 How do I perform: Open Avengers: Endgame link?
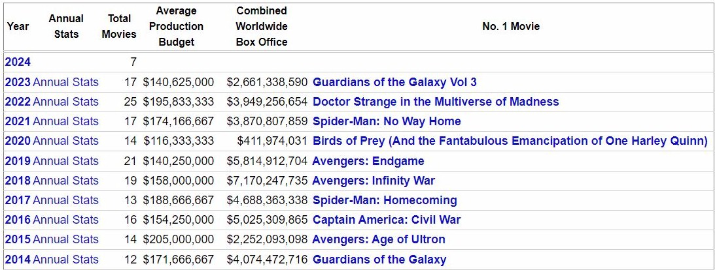pos(368,161)
